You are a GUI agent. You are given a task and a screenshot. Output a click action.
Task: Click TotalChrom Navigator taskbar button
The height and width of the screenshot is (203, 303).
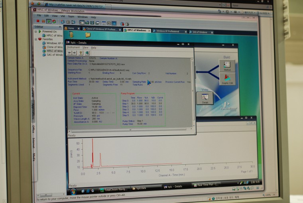click(x=114, y=190)
